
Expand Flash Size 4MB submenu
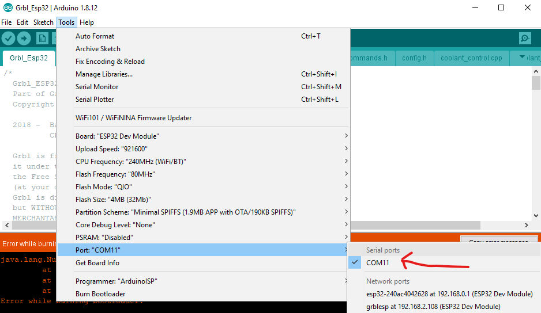203,200
